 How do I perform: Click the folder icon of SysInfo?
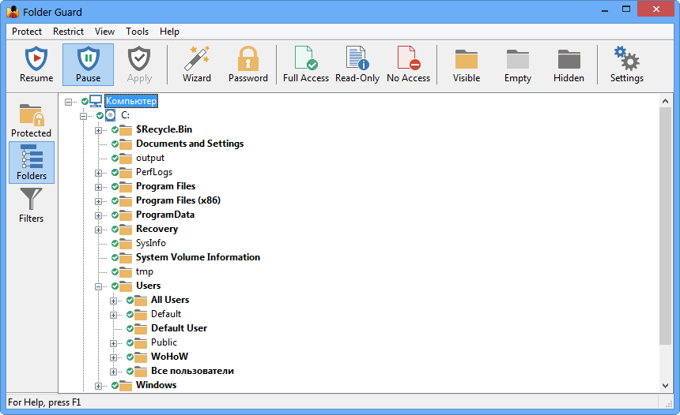(126, 244)
